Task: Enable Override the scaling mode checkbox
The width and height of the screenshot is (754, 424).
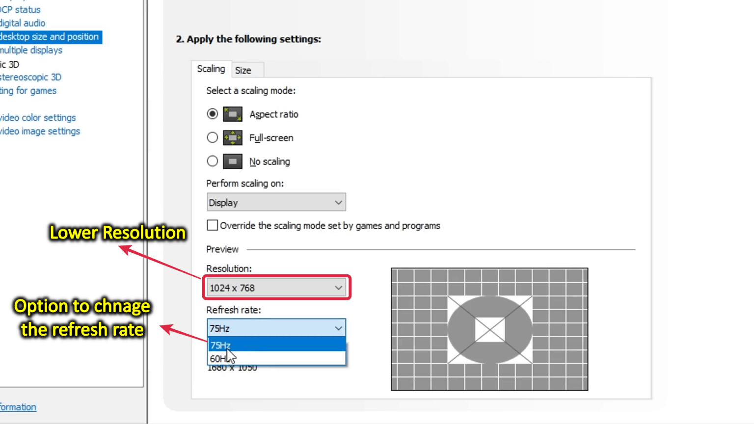Action: 212,225
